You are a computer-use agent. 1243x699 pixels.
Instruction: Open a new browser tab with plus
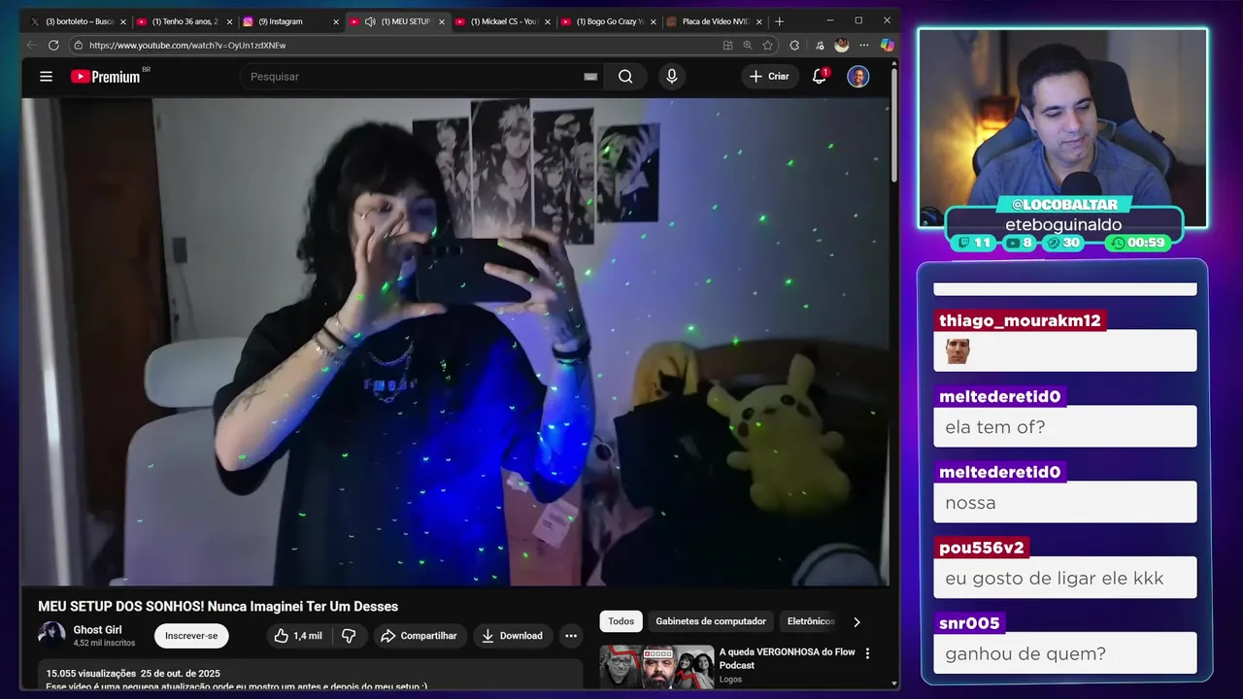pyautogui.click(x=779, y=21)
